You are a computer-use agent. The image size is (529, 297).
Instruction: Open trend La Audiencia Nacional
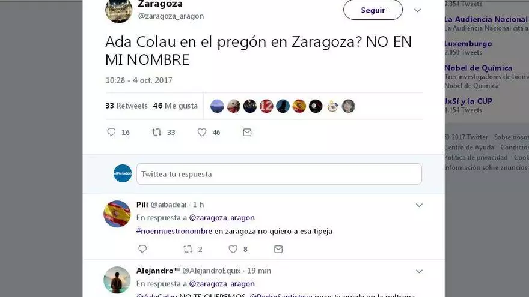[x=486, y=19]
